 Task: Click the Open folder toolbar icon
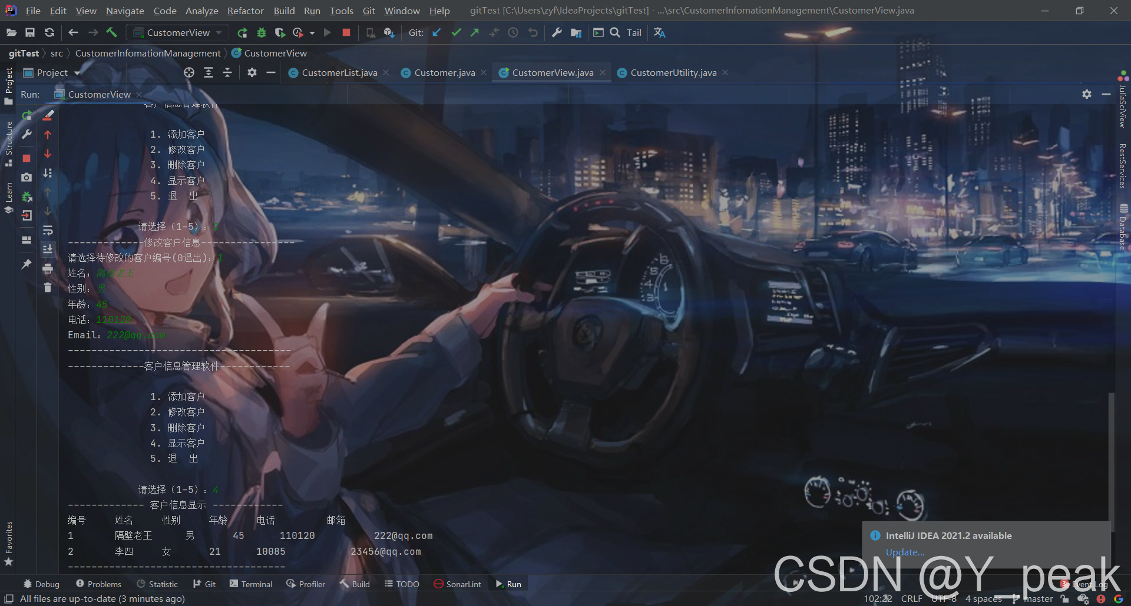[11, 32]
